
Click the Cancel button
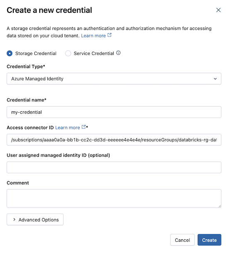click(x=182, y=240)
